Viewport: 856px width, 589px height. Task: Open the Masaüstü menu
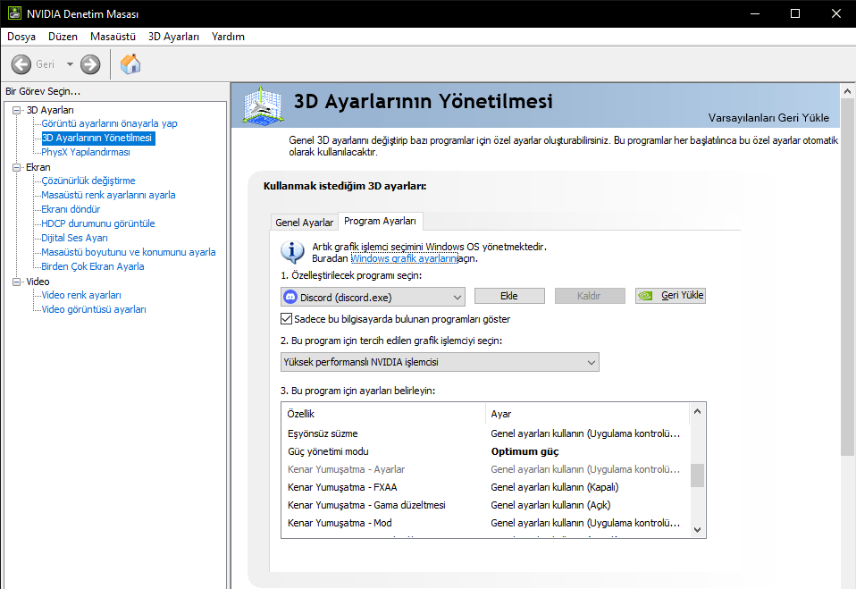tap(113, 37)
